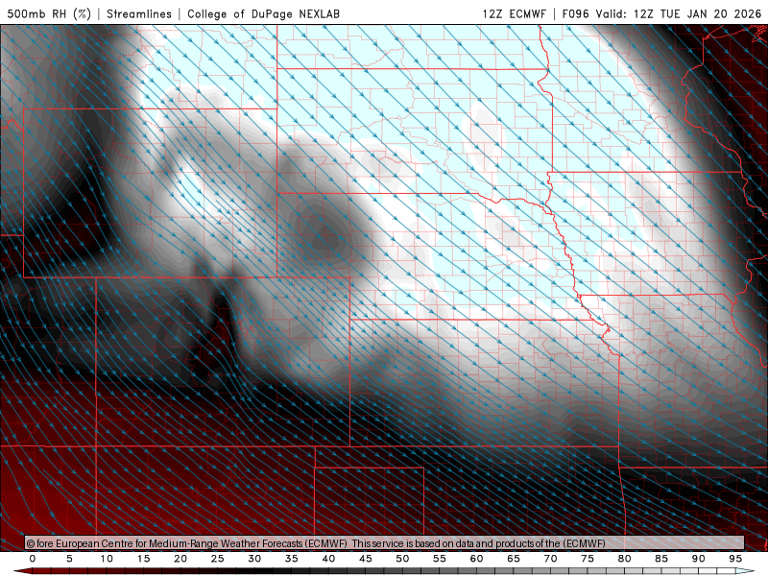Select the "70" scale label
Image resolution: width=768 pixels, height=576 pixels.
[x=550, y=559]
